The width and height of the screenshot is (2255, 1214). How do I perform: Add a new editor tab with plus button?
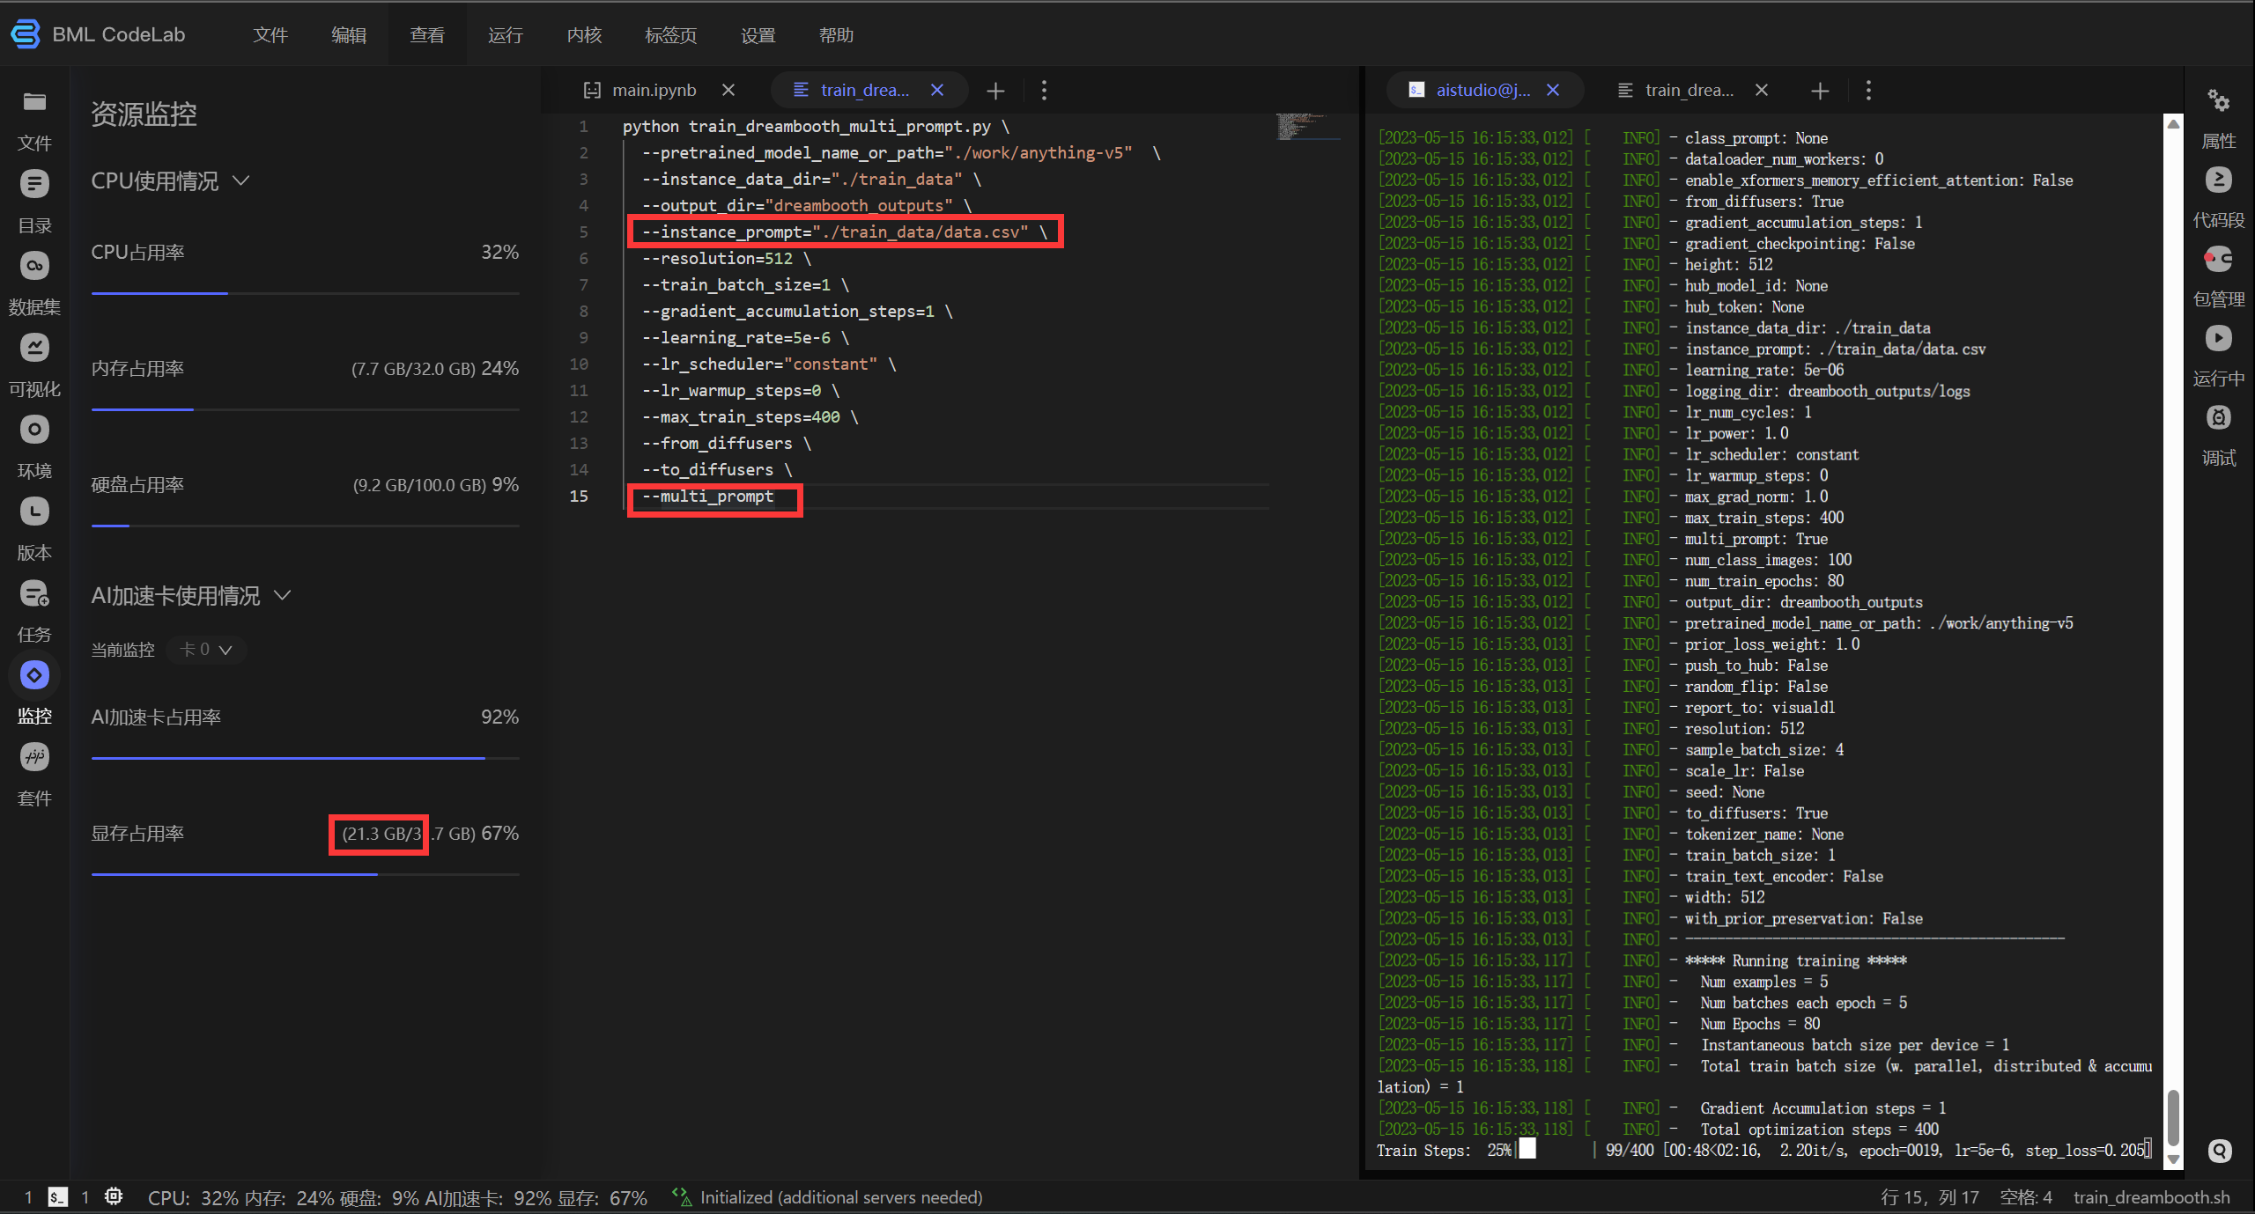coord(995,91)
